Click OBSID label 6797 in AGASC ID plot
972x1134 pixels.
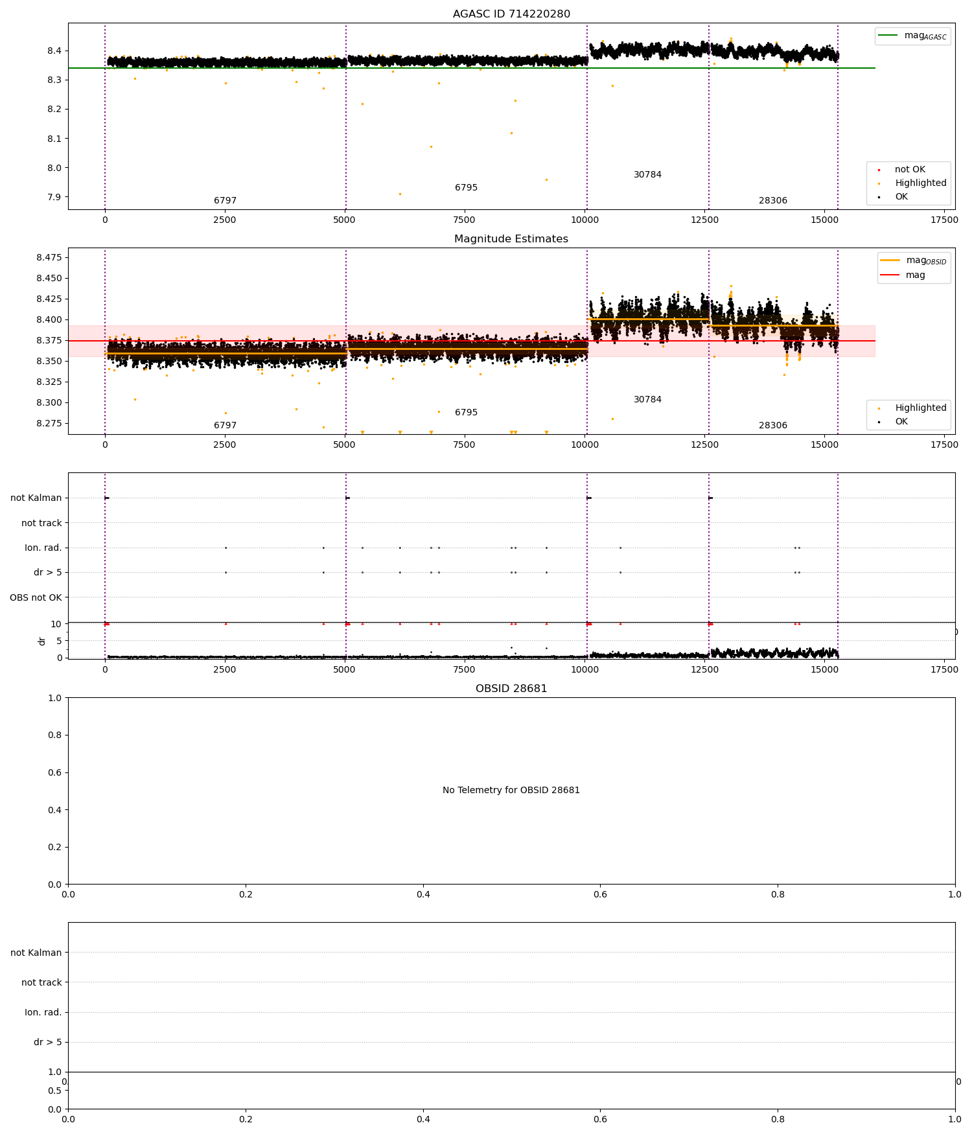225,201
